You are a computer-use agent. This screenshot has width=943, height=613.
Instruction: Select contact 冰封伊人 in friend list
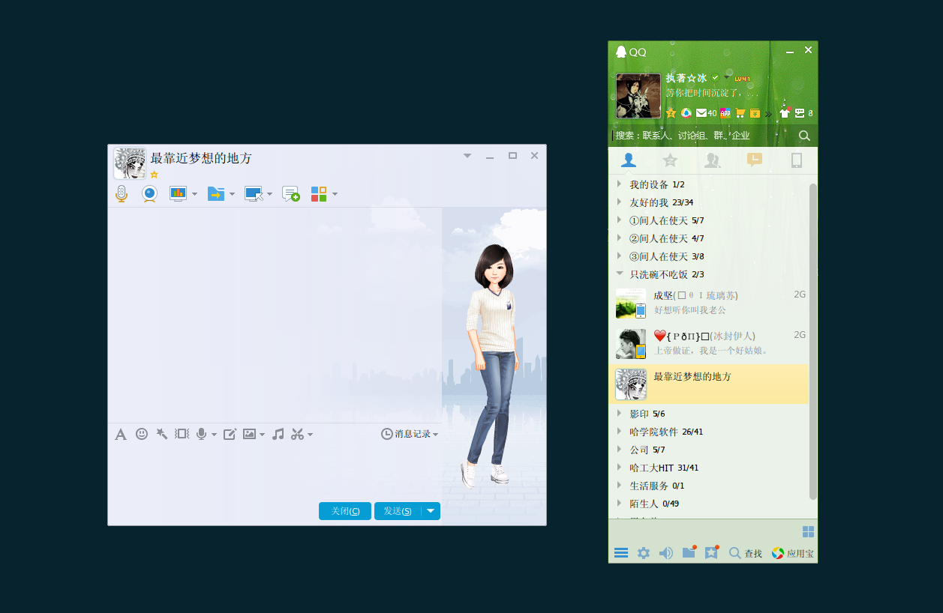708,343
